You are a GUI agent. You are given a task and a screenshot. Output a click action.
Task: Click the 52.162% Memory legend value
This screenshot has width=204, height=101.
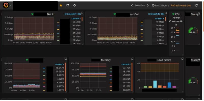126,86
